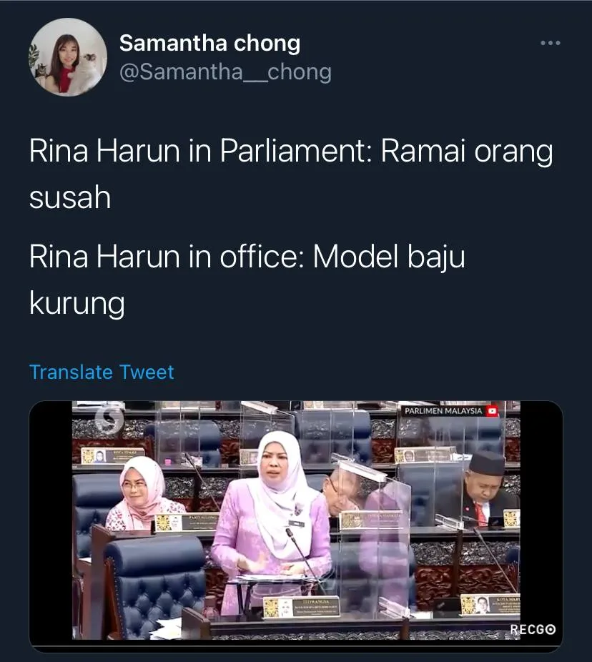
Task: Click the PARLIMEN MALAYSIA label in the video
Action: pyautogui.click(x=443, y=411)
